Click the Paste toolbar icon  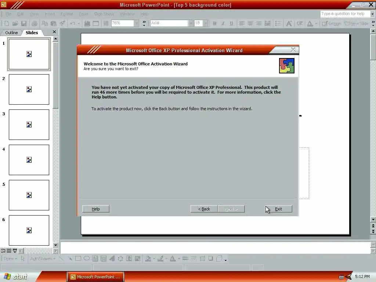pos(54,23)
